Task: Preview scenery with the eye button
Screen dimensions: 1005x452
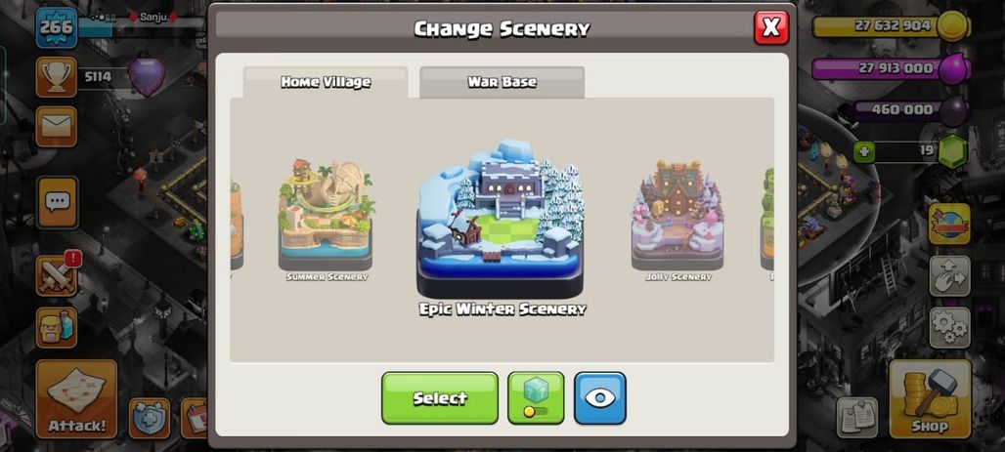Action: (x=600, y=397)
